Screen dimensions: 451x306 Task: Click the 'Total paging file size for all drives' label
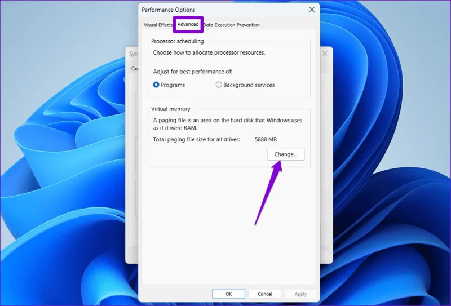tap(196, 140)
